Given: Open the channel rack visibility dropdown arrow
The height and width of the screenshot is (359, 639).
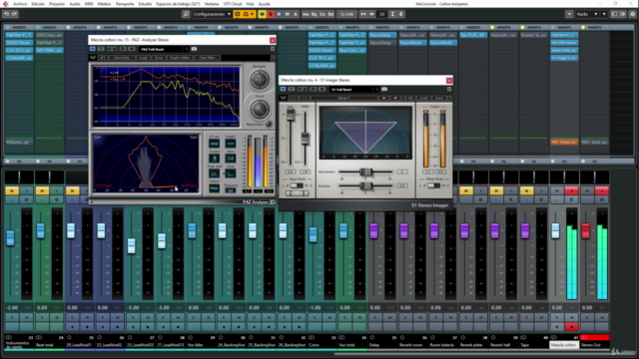Looking at the screenshot, I should [569, 14].
